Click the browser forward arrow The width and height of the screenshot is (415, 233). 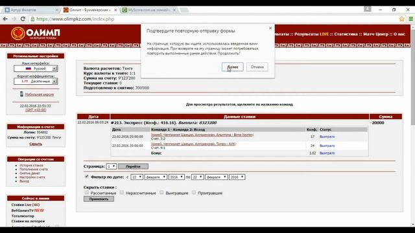point(14,19)
